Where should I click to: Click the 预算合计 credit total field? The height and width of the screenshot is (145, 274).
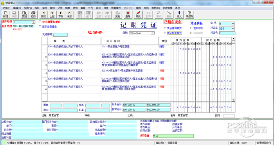pyautogui.click(x=159, y=110)
